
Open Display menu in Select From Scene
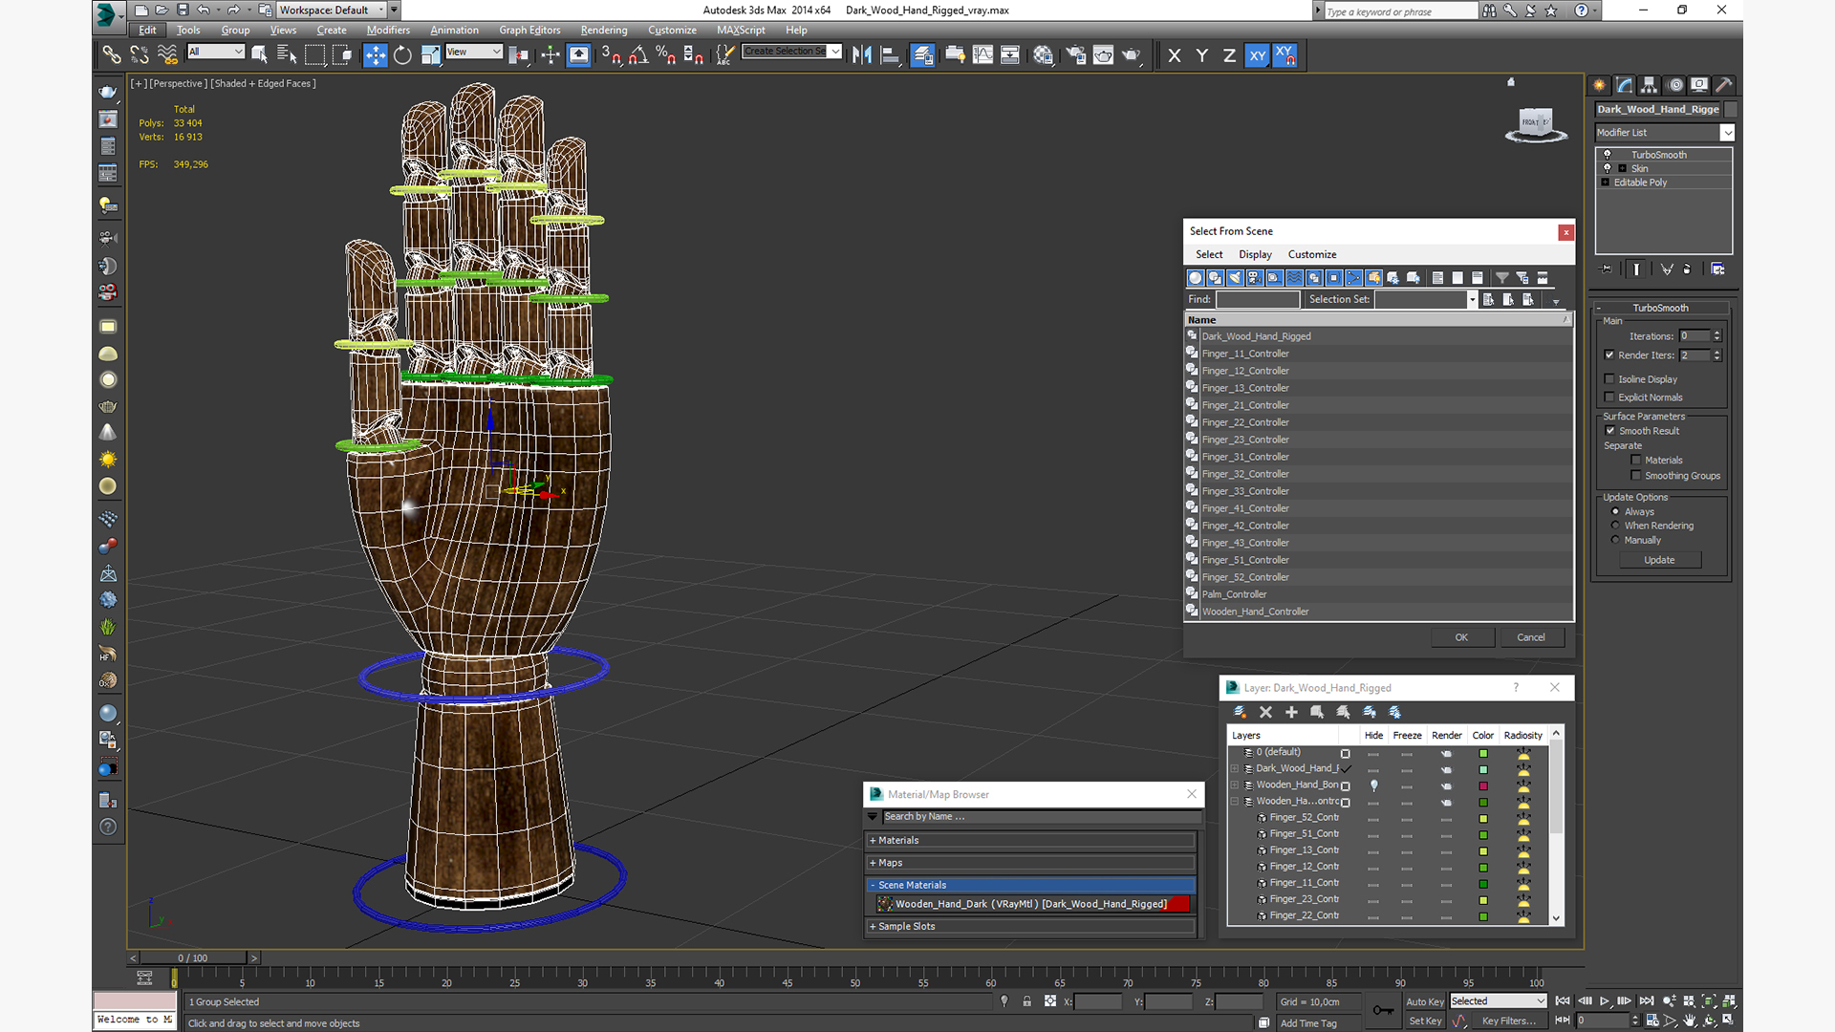point(1255,254)
